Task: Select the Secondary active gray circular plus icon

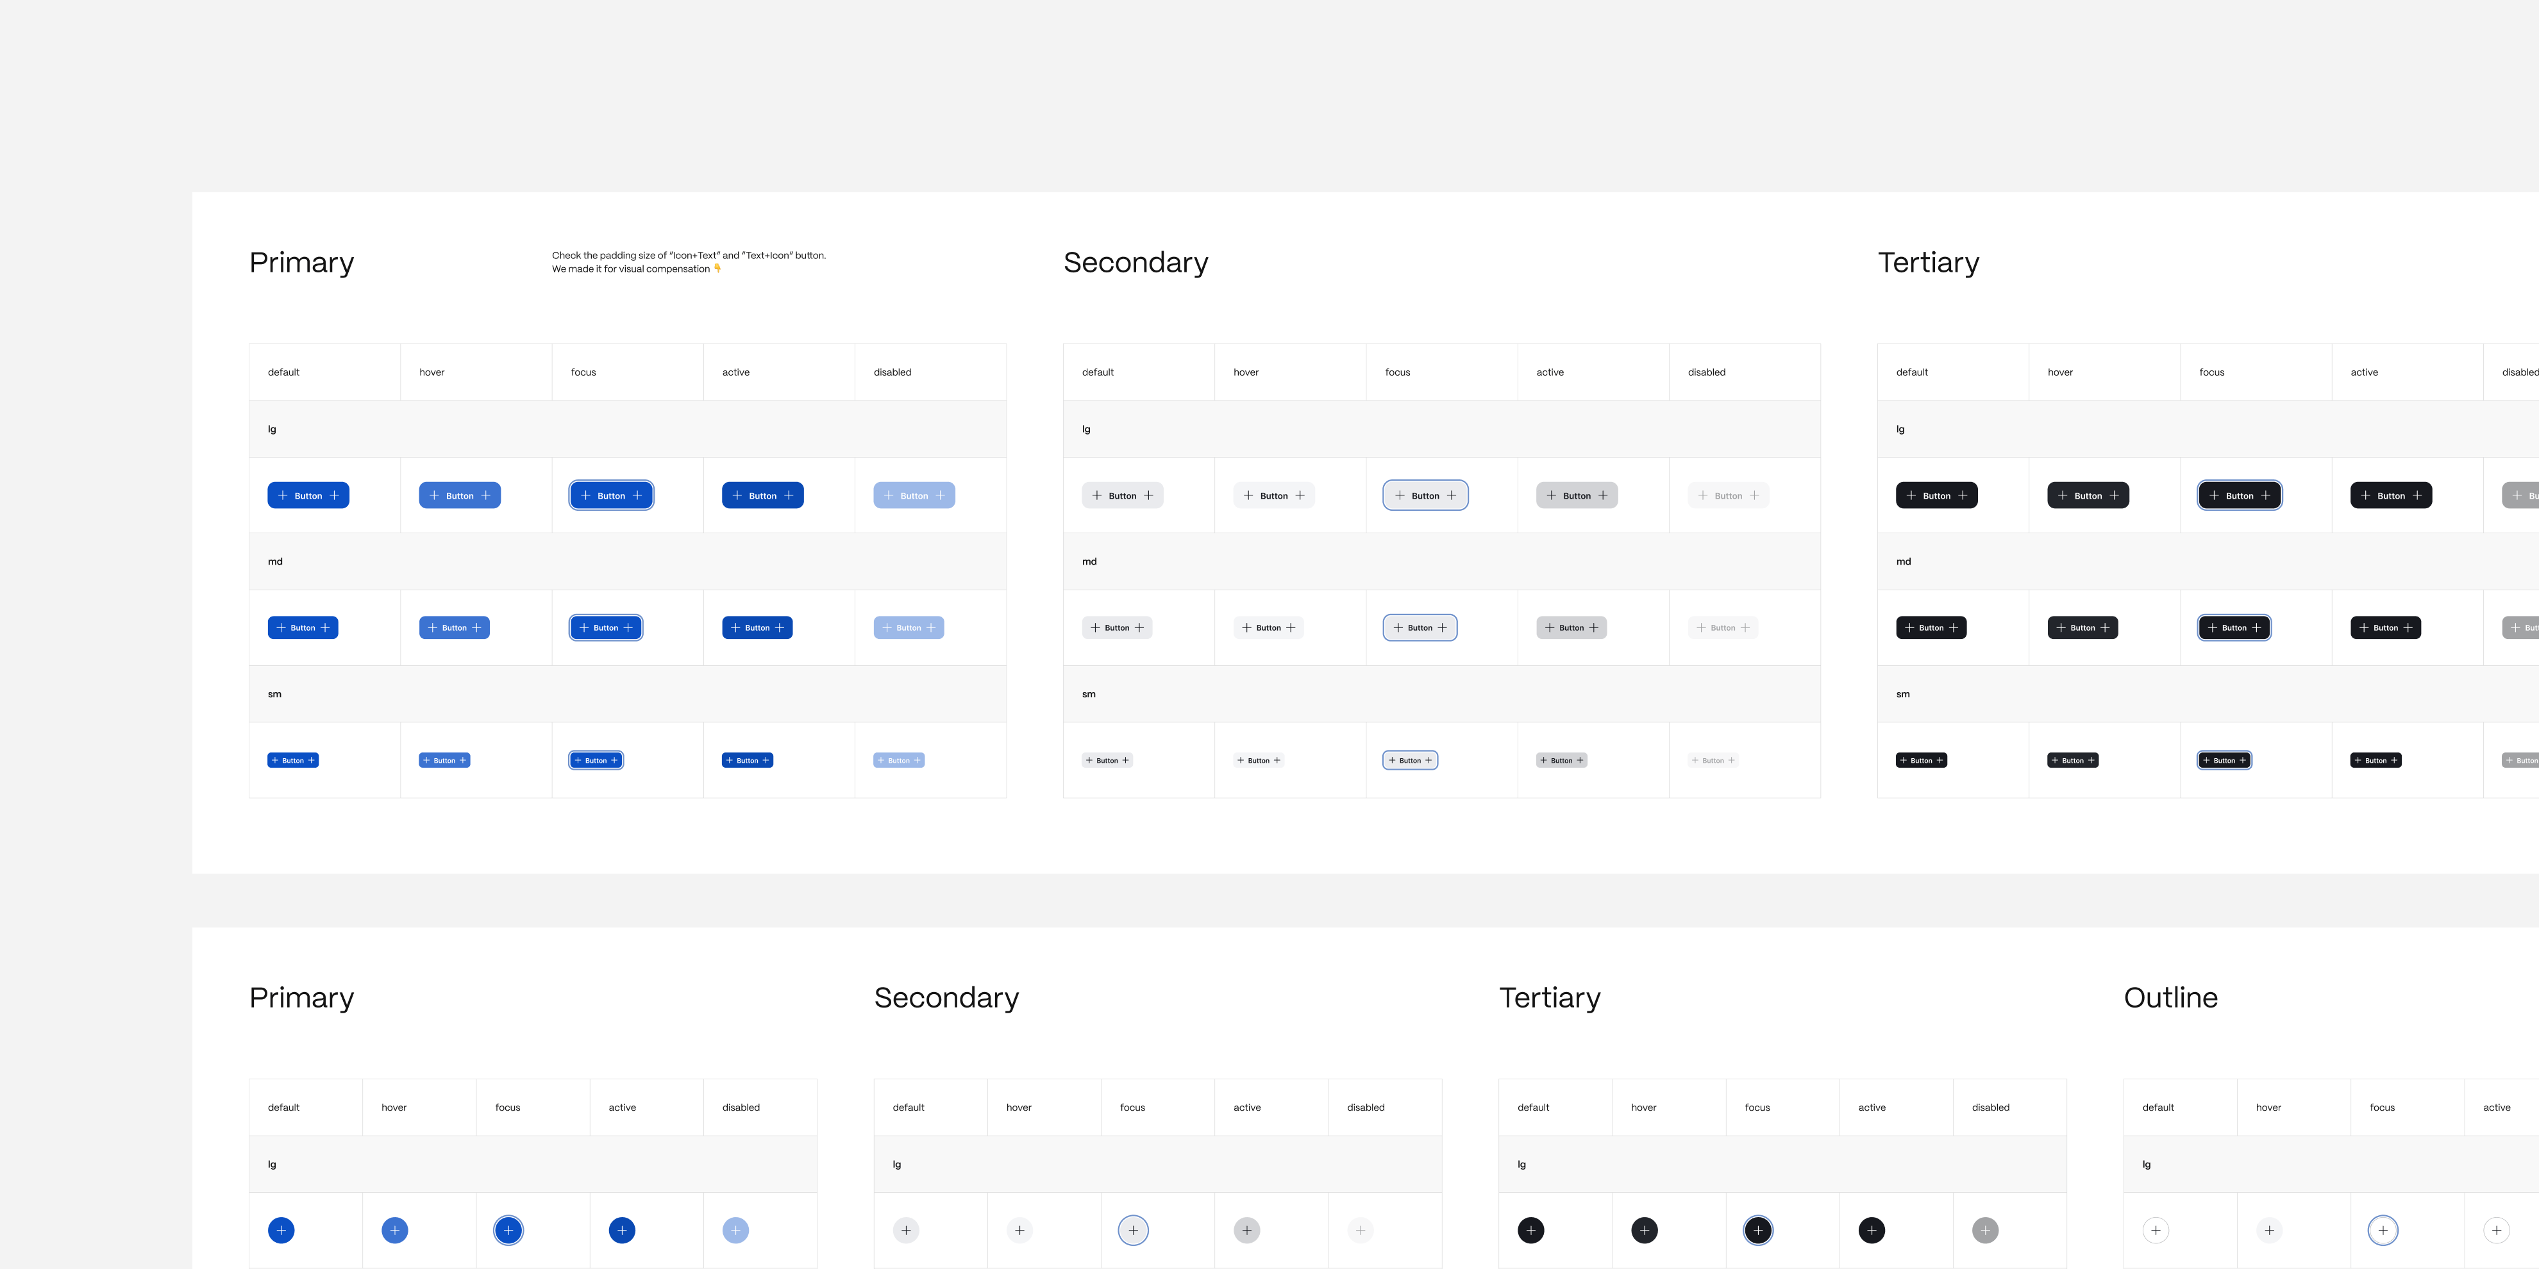Action: (x=1247, y=1230)
